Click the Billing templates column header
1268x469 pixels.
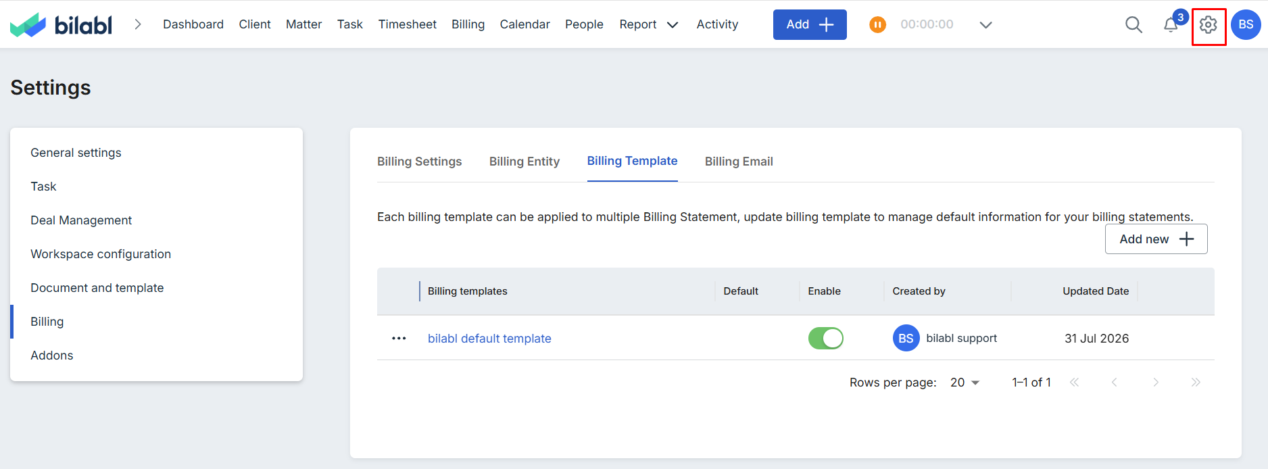[468, 291]
